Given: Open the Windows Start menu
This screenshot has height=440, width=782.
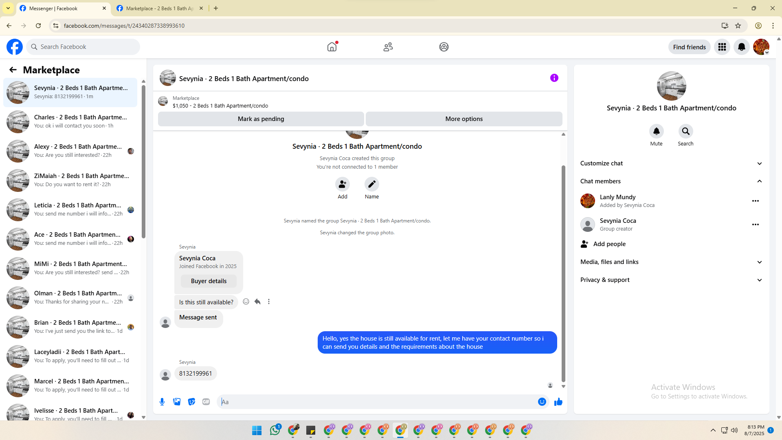Looking at the screenshot, I should click(257, 430).
